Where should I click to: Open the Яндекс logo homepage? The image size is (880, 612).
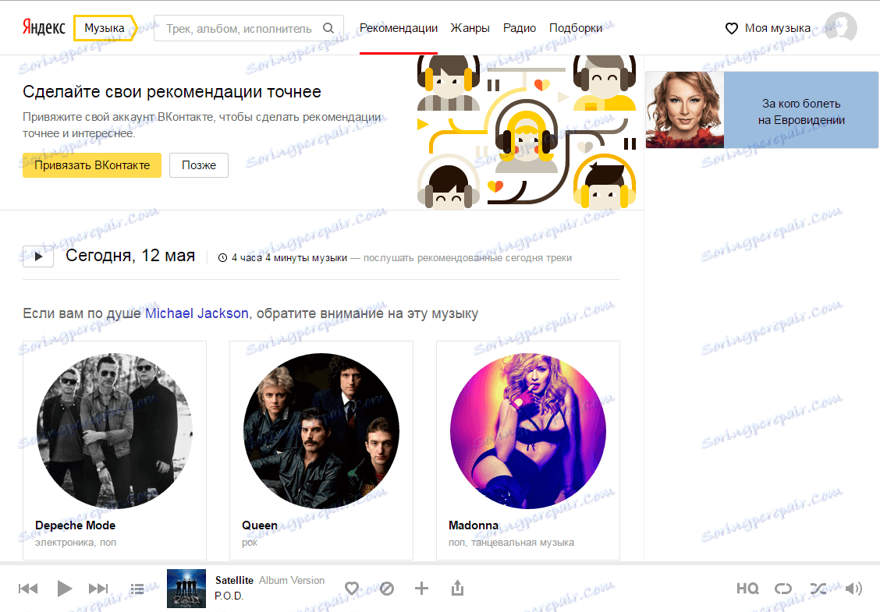44,27
